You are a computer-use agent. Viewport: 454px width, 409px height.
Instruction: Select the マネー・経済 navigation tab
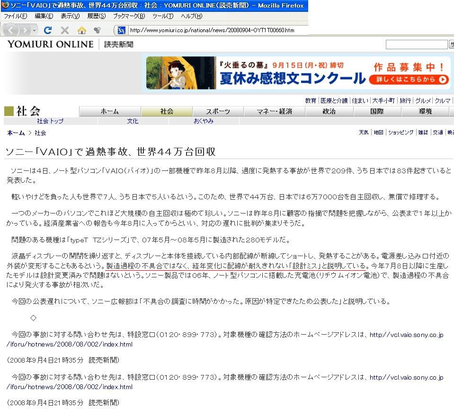[275, 111]
